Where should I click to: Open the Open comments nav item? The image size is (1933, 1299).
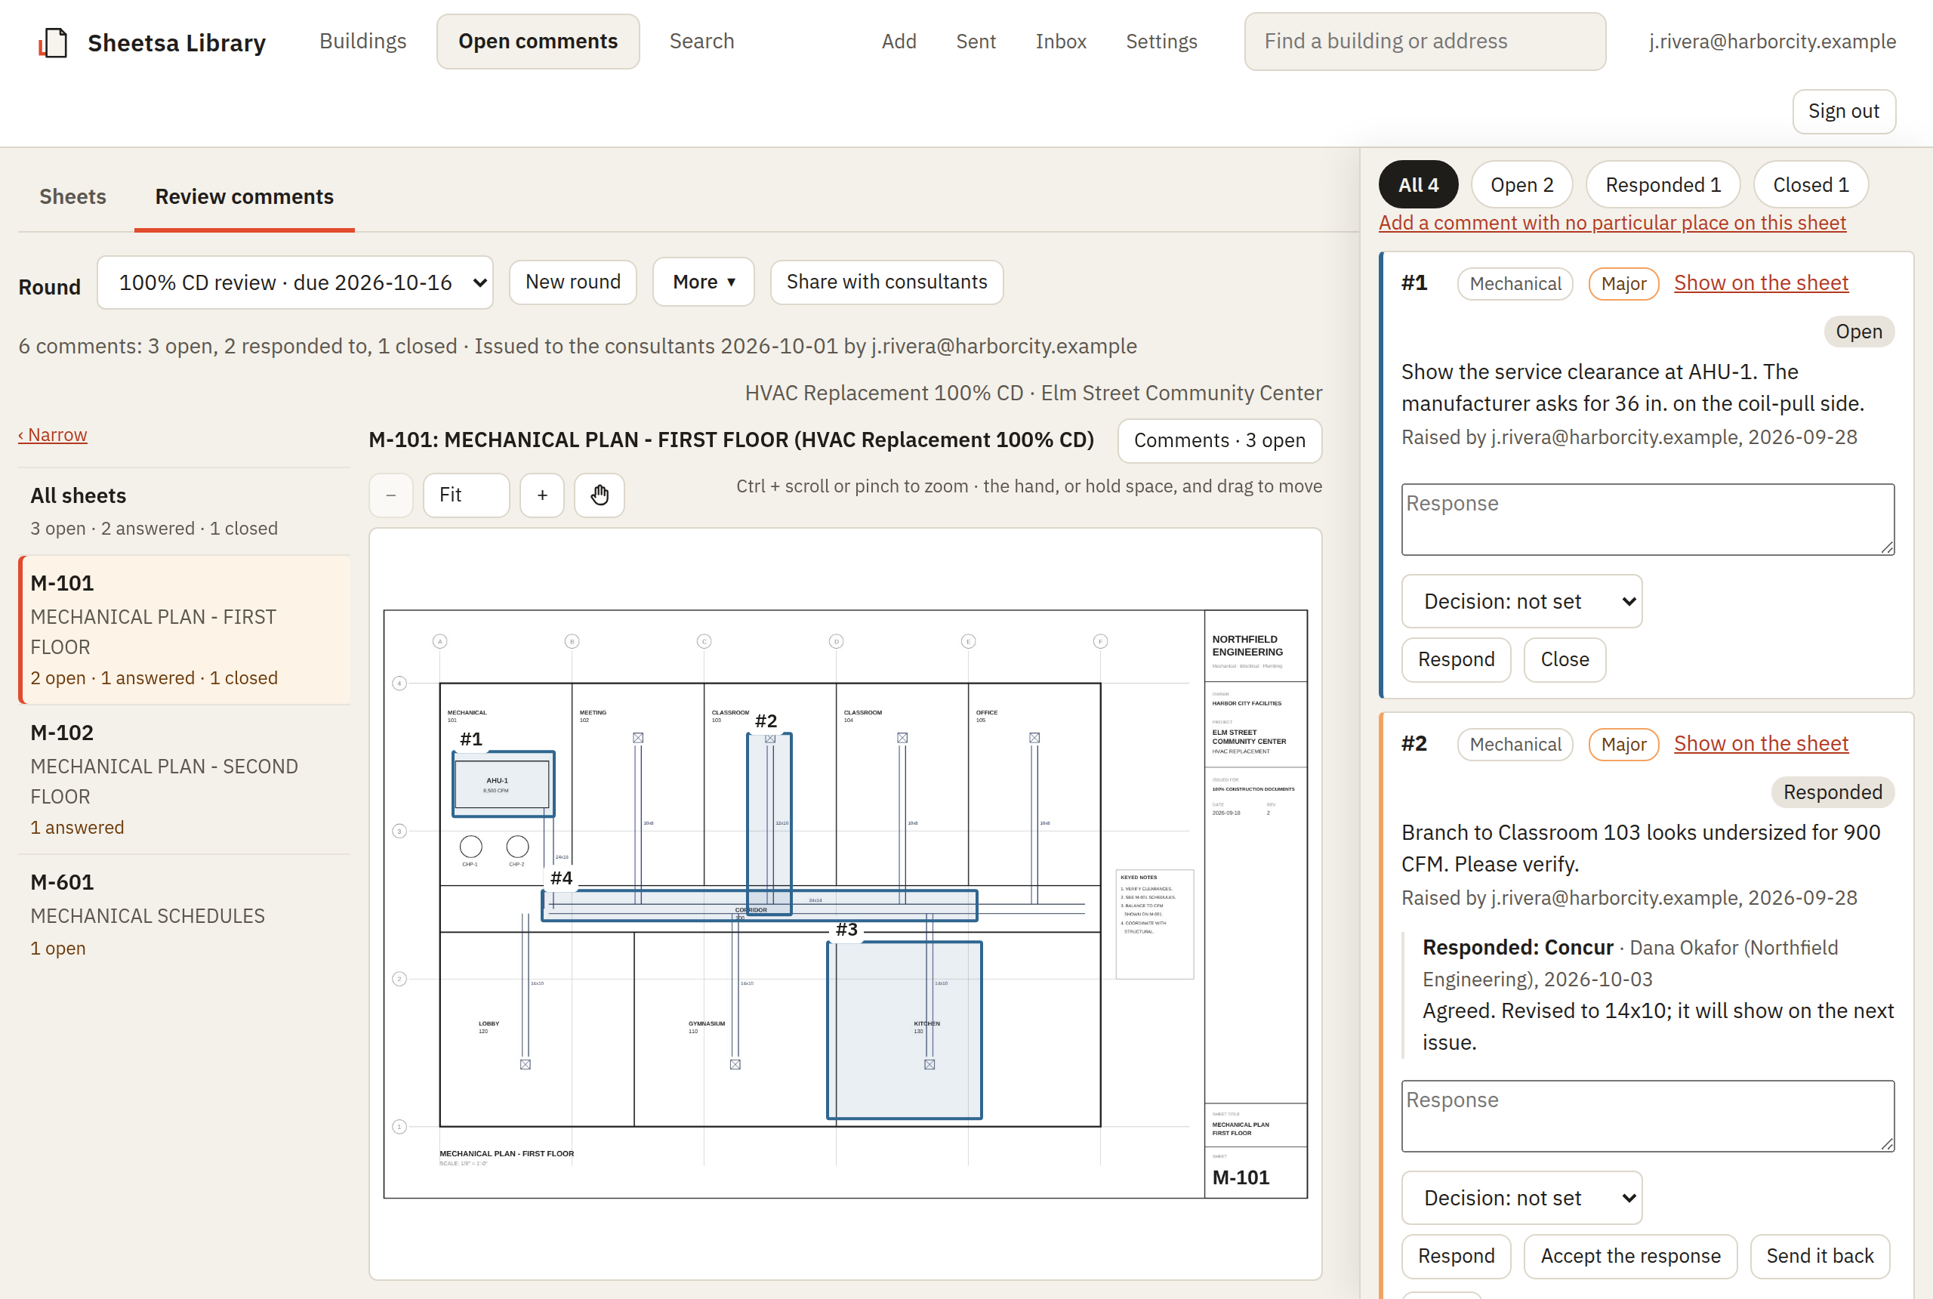(538, 42)
